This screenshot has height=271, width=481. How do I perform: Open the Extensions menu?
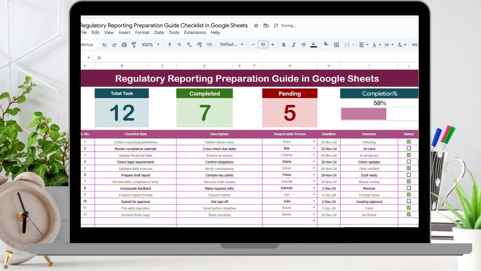click(195, 32)
